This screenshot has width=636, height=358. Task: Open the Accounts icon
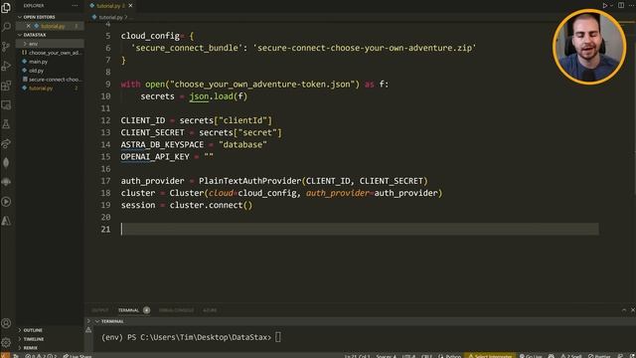tap(6, 323)
